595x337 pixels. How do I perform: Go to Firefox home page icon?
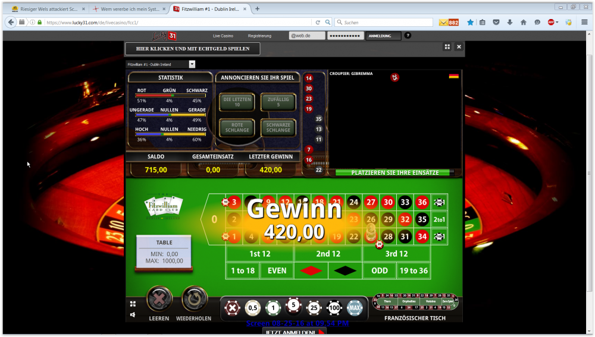pyautogui.click(x=523, y=23)
